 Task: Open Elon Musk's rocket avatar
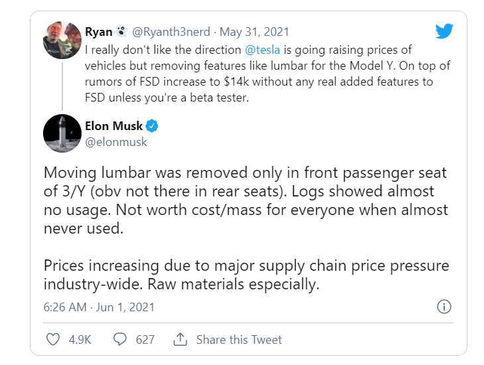62,133
